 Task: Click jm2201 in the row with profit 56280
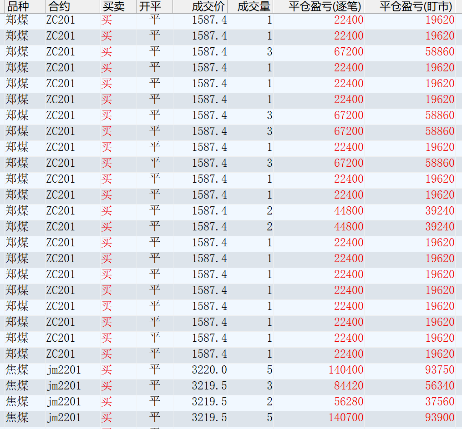tap(64, 402)
